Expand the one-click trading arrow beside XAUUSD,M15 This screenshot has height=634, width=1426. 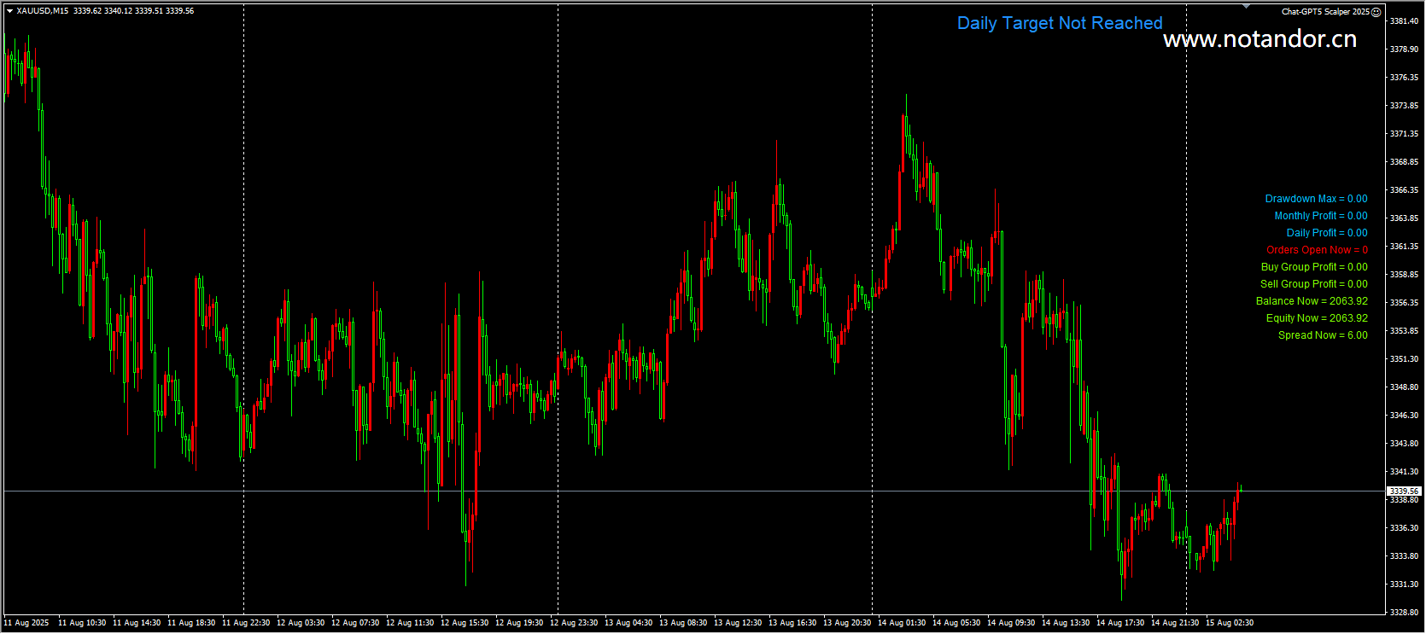point(9,11)
